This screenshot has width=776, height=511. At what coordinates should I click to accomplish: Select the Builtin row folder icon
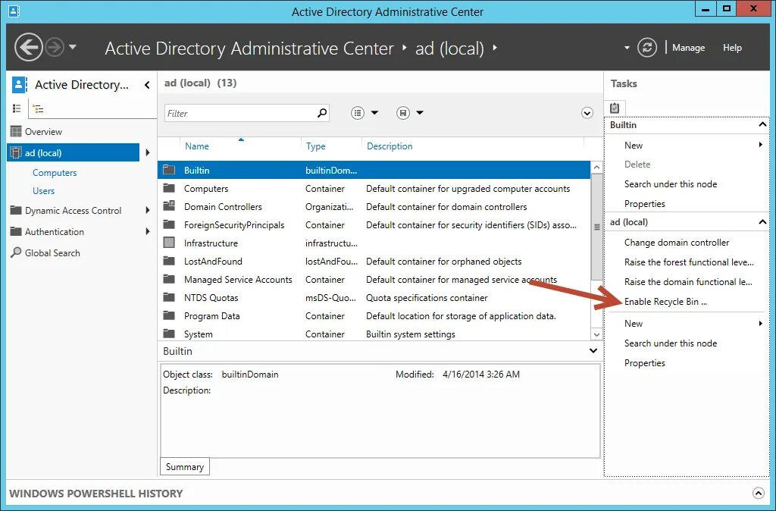pyautogui.click(x=169, y=170)
